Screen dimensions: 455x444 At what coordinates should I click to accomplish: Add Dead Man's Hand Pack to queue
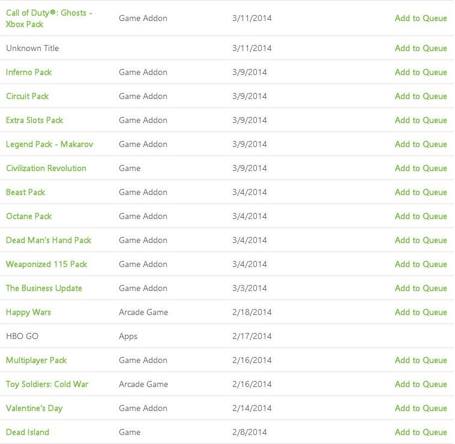421,241
